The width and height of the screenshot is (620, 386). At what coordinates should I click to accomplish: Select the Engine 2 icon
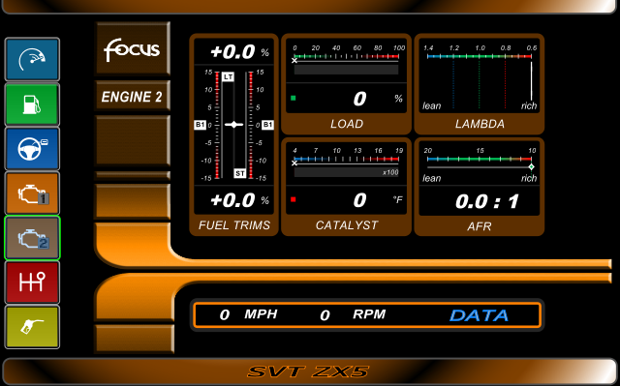tap(32, 238)
